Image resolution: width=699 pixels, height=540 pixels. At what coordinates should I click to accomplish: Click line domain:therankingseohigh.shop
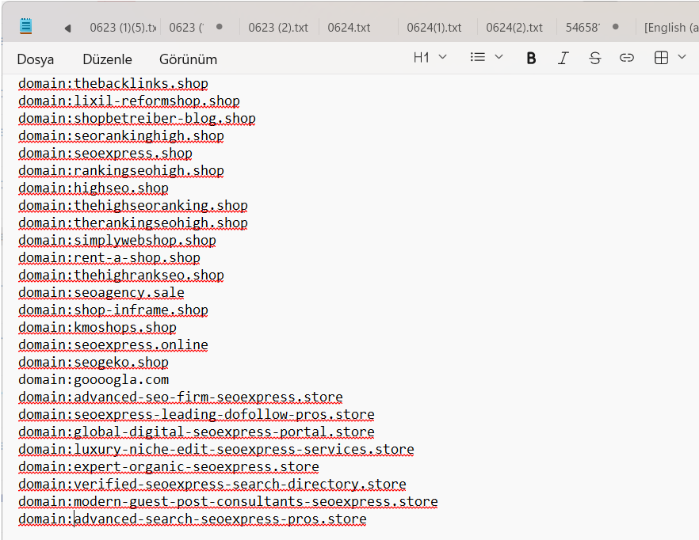click(x=133, y=222)
